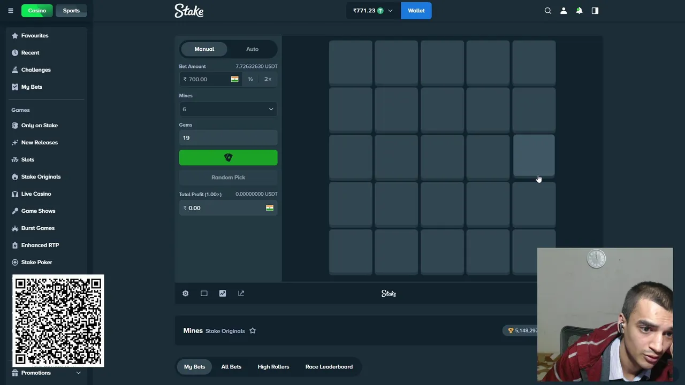The width and height of the screenshot is (685, 385).
Task: Click the Recent clock icon in sidebar
Action: pos(15,52)
